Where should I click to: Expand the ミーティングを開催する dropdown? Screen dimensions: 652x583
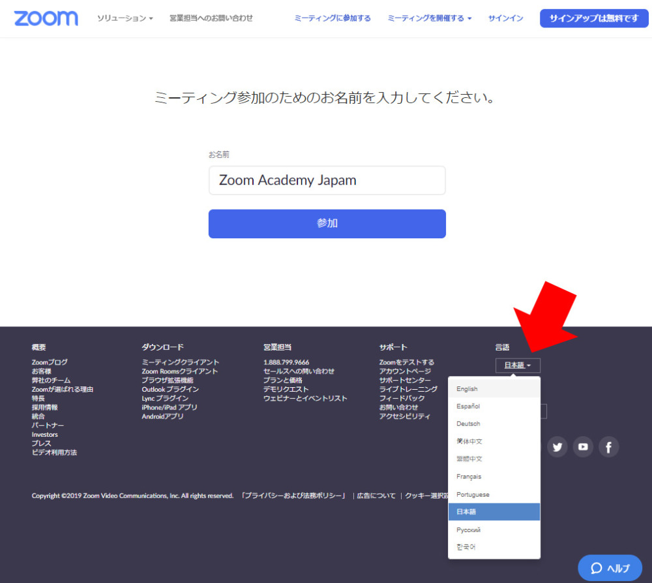pos(429,18)
